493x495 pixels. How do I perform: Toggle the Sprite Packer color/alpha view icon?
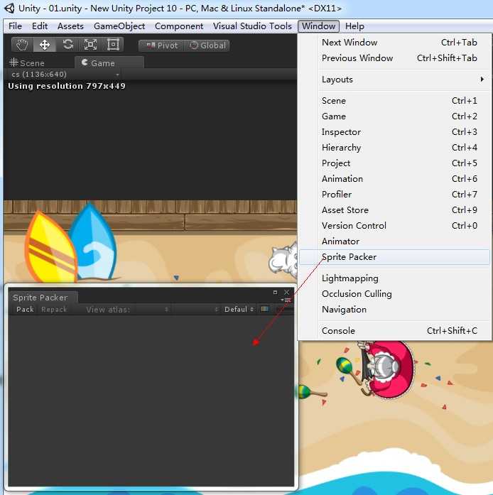pyautogui.click(x=265, y=309)
